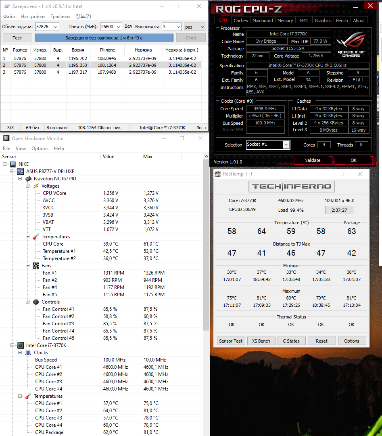Image resolution: width=382 pixels, height=436 pixels.
Task: Switch to the Mainboard tab in CPU-Z
Action: tap(263, 21)
